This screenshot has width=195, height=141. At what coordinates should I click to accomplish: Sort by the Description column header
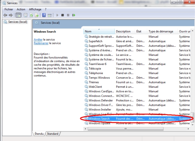[124, 31]
